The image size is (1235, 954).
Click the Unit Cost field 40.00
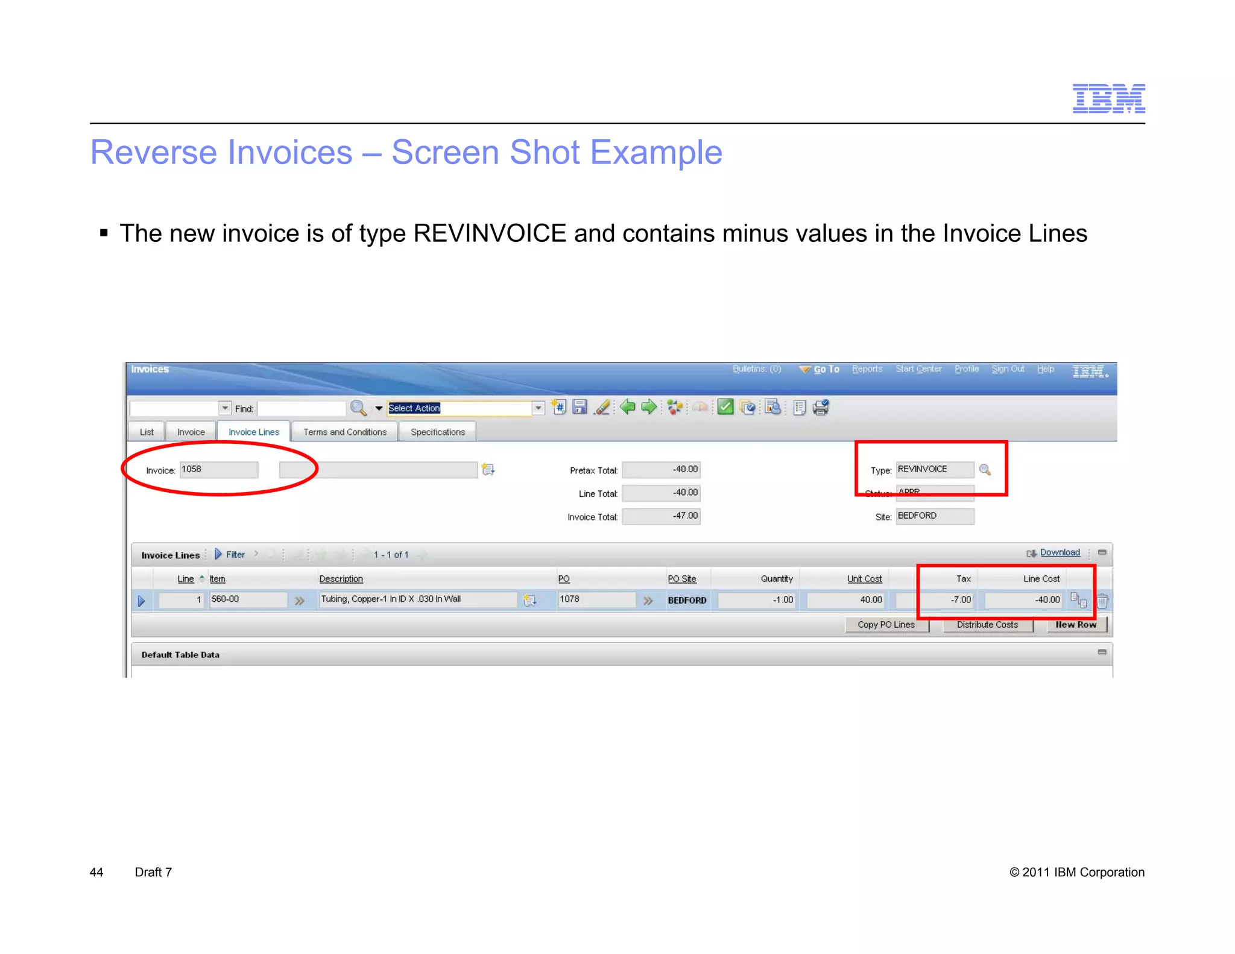[845, 600]
